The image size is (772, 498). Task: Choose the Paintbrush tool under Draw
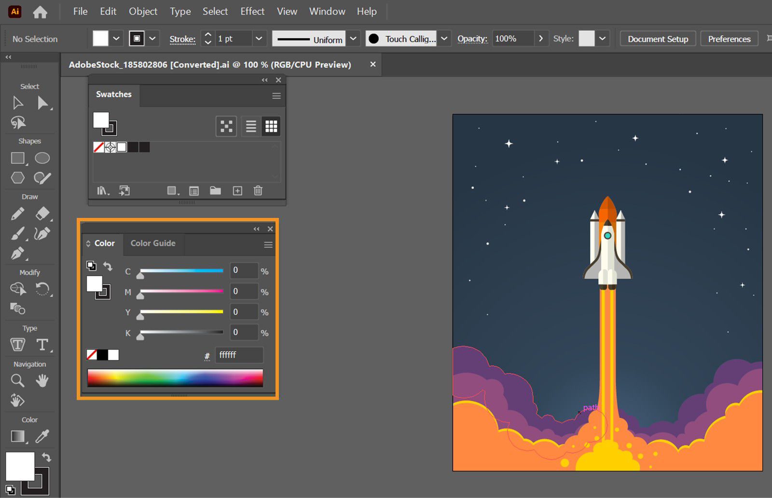click(x=17, y=234)
